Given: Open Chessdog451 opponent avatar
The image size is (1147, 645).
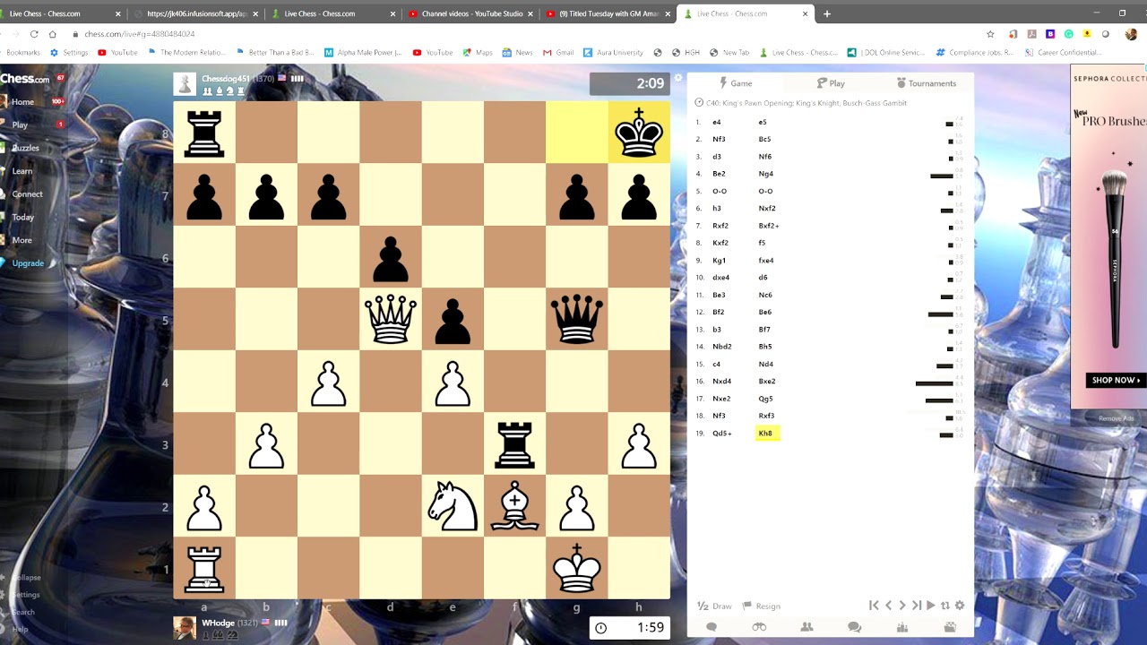Looking at the screenshot, I should [x=185, y=84].
